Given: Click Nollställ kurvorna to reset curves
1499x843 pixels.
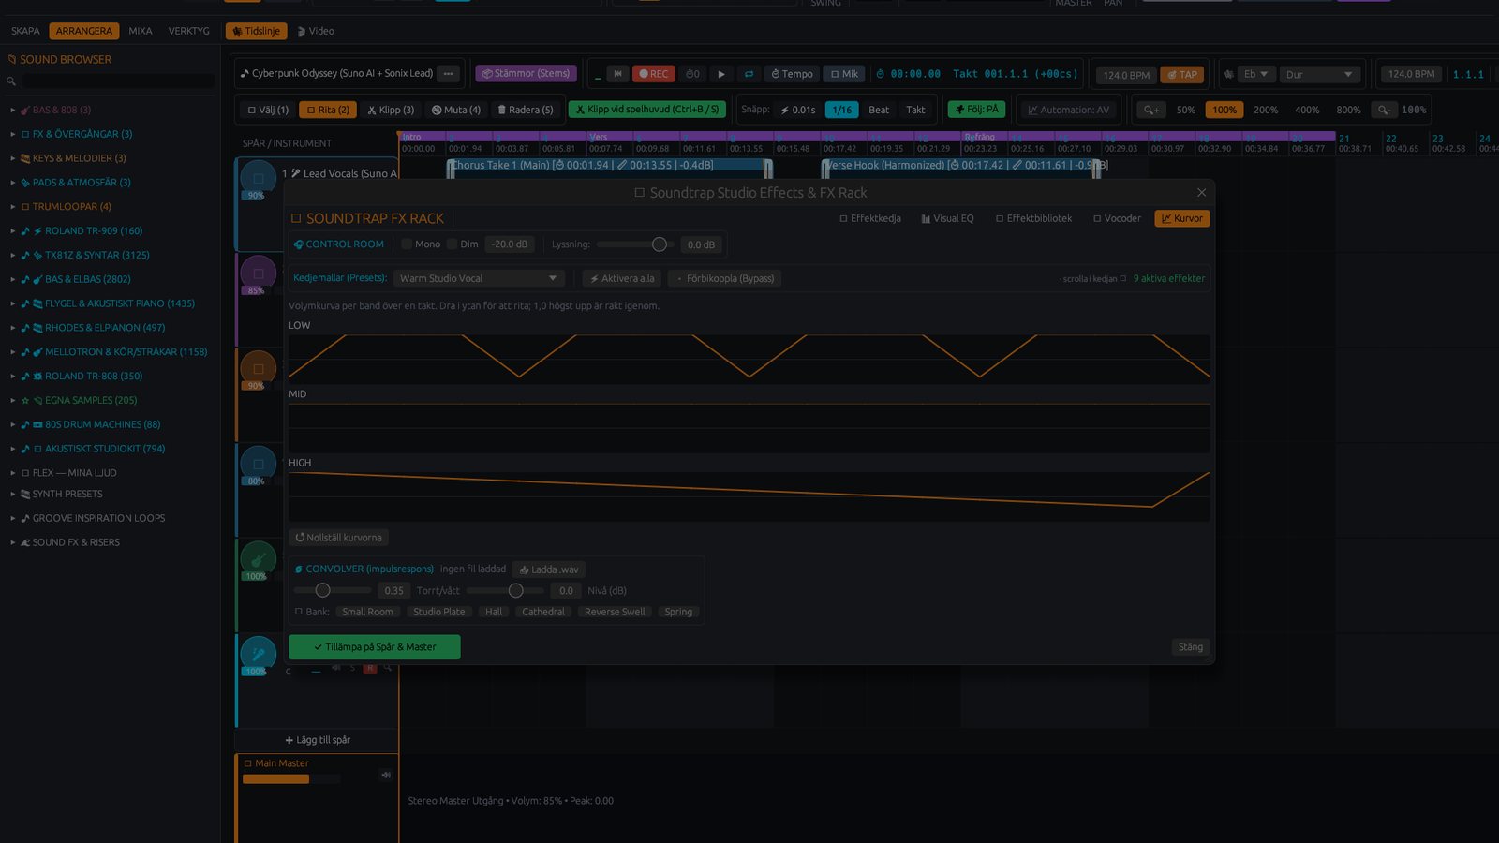Looking at the screenshot, I should coord(338,538).
